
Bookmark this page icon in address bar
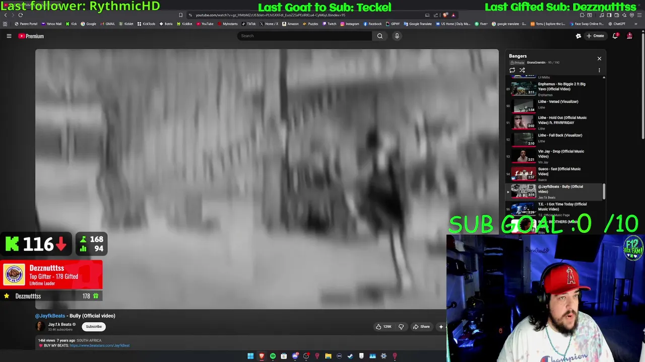tap(180, 15)
